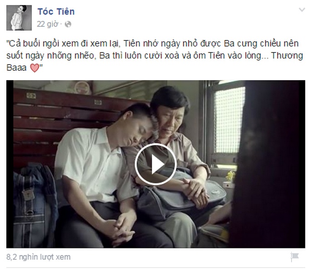This screenshot has height=273, width=309.
Task: Click the word "Thương" in the caption
Action: (287, 56)
